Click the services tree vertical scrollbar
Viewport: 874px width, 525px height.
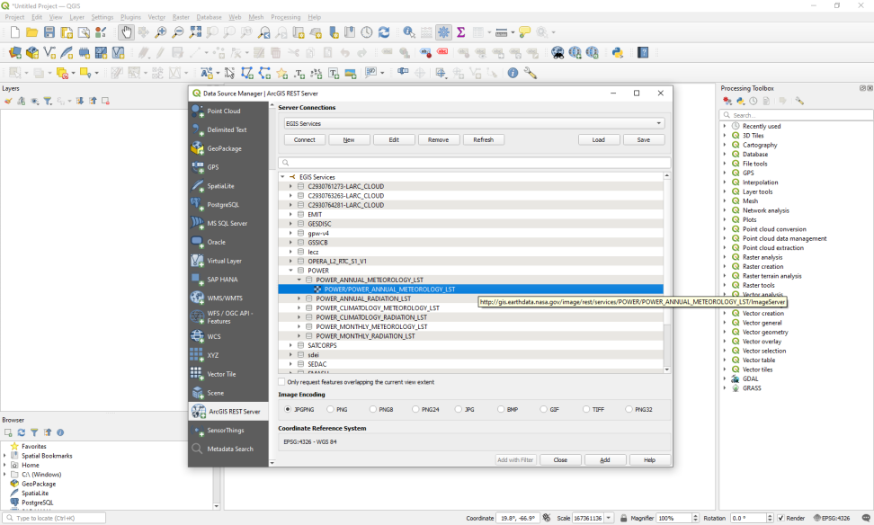(x=666, y=272)
